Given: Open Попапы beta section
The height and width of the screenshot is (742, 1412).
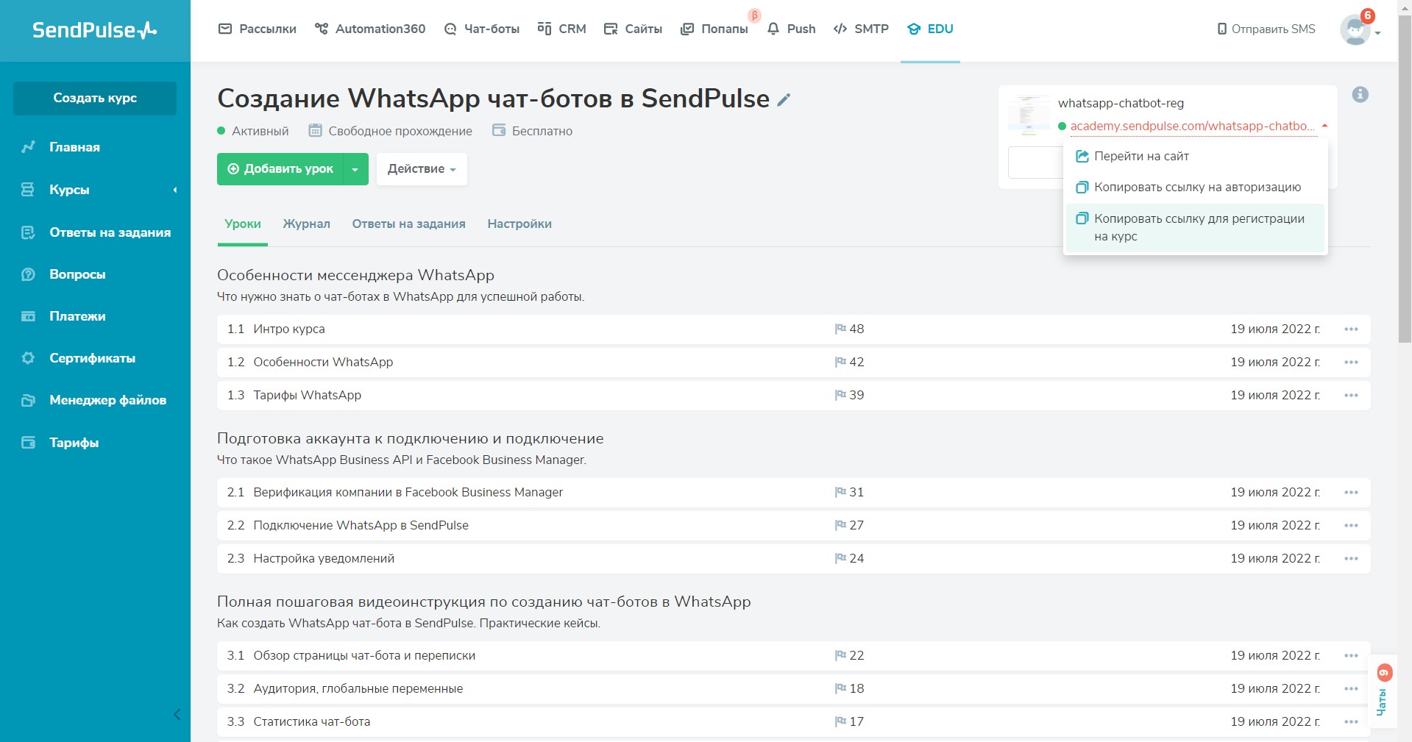Looking at the screenshot, I should [x=714, y=29].
